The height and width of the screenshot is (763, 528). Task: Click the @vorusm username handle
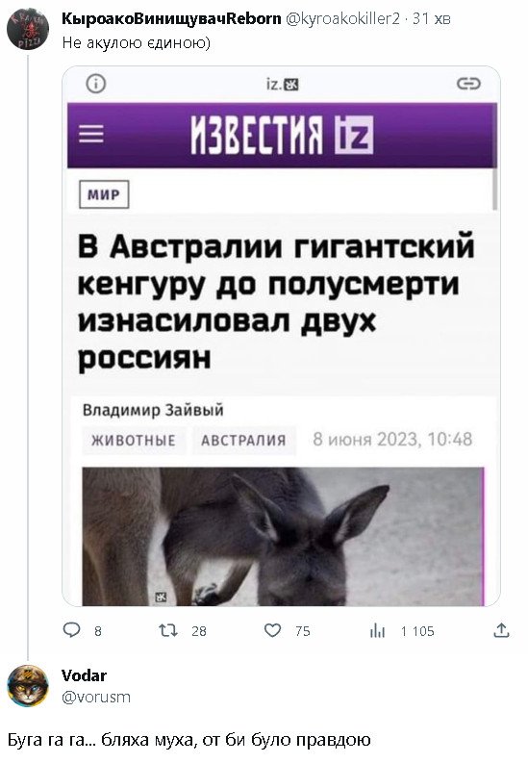pyautogui.click(x=96, y=697)
